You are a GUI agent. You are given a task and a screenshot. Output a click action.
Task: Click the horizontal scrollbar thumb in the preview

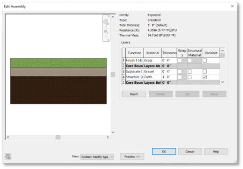pos(58,137)
